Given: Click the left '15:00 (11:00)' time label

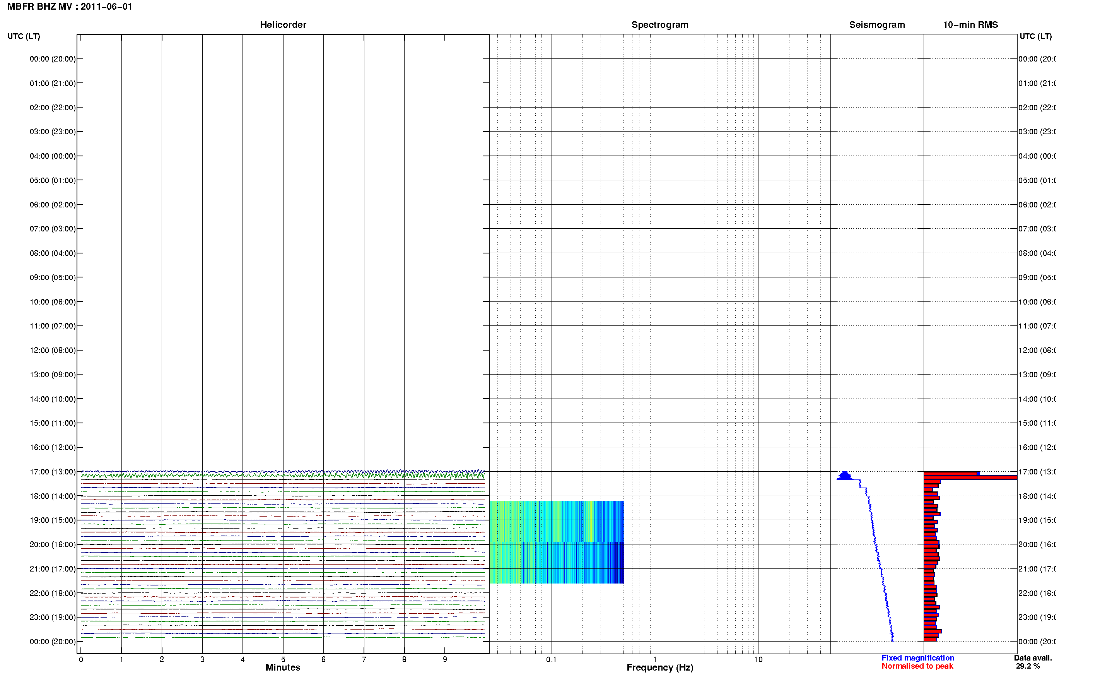Looking at the screenshot, I should 53,423.
